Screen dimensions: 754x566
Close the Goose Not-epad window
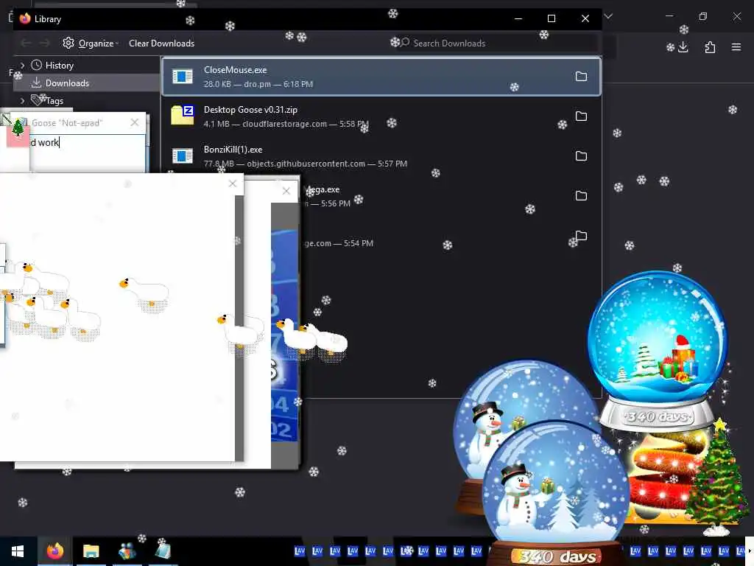[x=135, y=123]
